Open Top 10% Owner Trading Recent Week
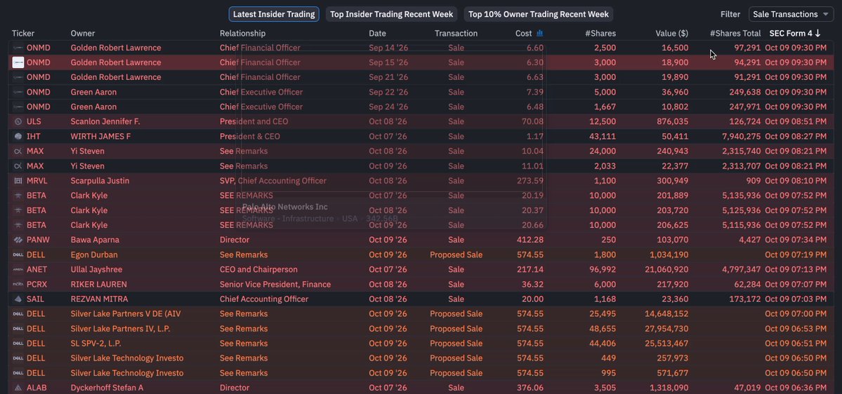The image size is (842, 394). point(538,15)
